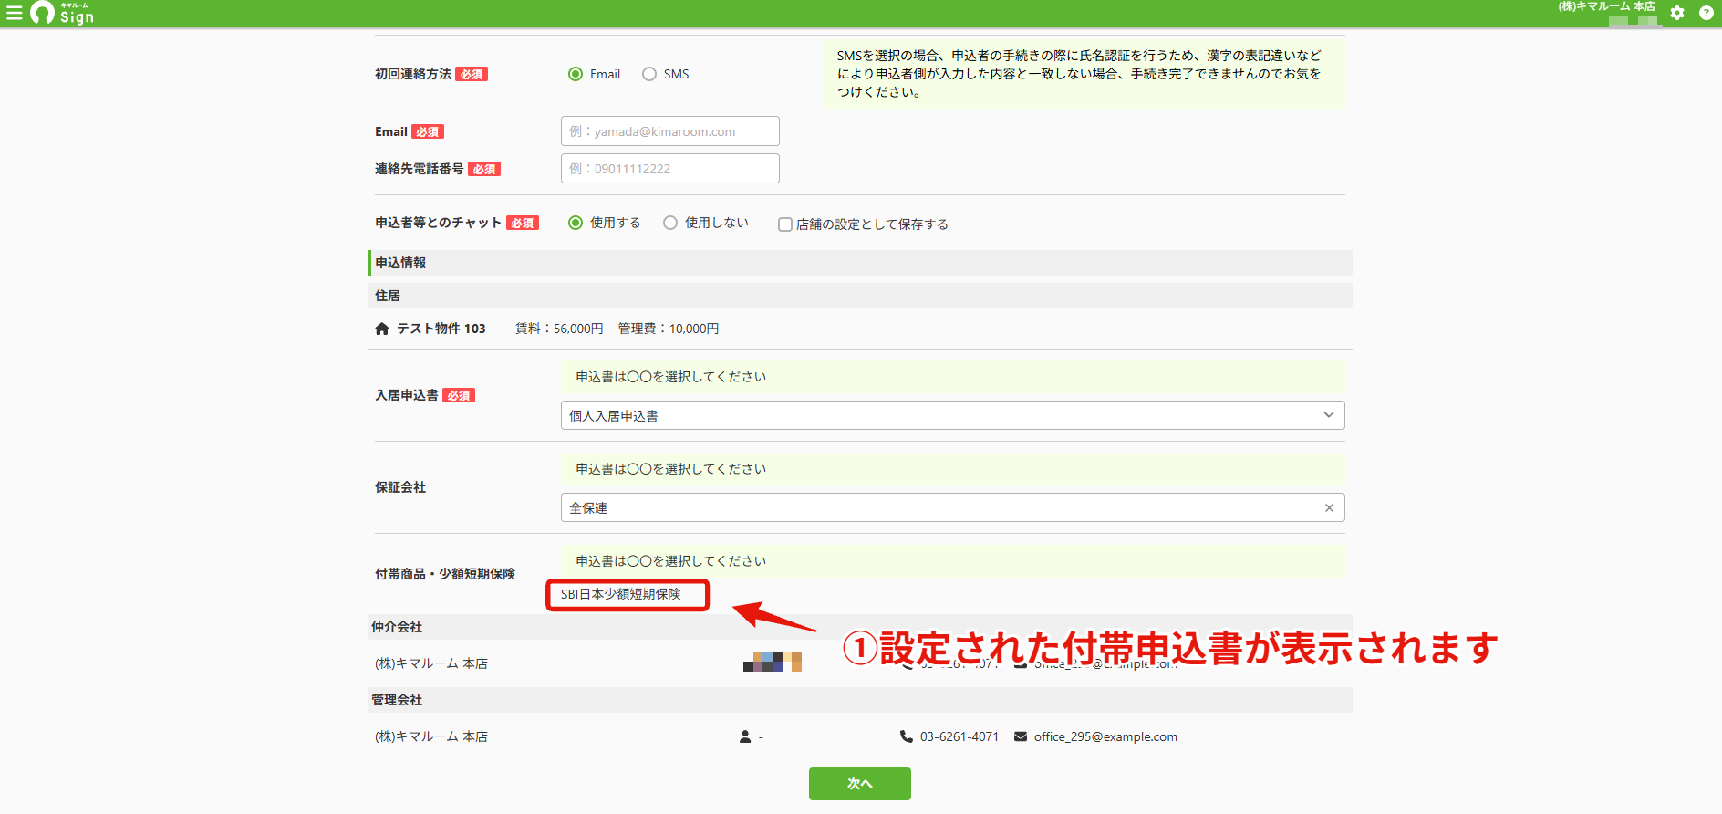Click the 連絡先電話番号 input field
The image size is (1722, 814).
click(670, 168)
